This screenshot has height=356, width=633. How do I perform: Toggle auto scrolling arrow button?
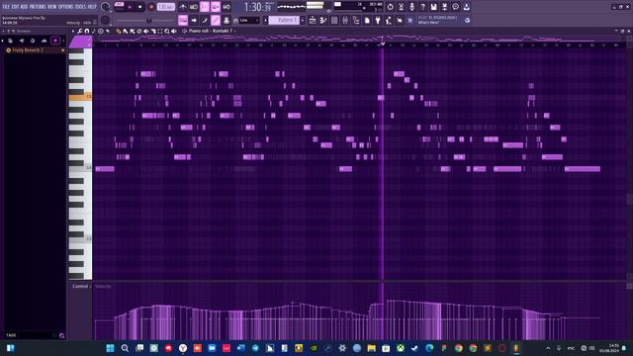pyautogui.click(x=194, y=20)
